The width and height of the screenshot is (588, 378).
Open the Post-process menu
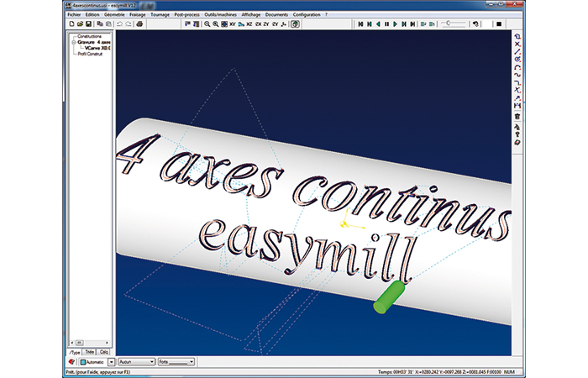click(x=186, y=14)
